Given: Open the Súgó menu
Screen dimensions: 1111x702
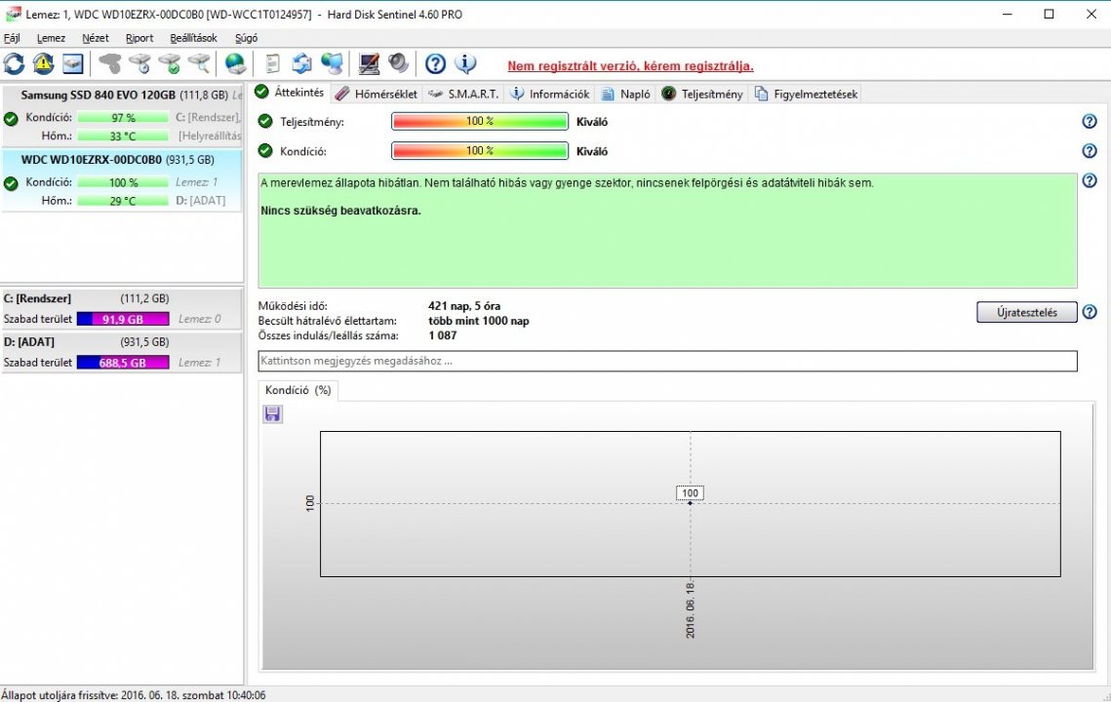Looking at the screenshot, I should (247, 38).
